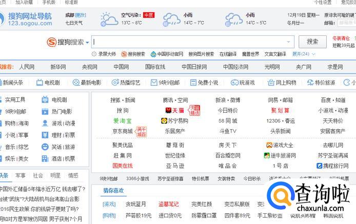
Task: Click the 热播综艺 icon
Action: [x=115, y=83]
